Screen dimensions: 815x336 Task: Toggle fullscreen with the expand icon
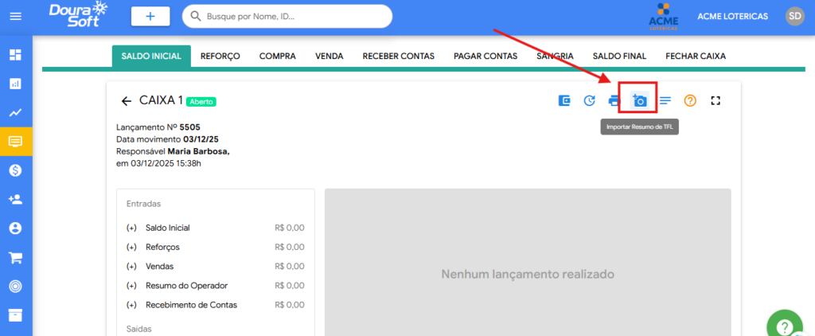[x=715, y=101]
